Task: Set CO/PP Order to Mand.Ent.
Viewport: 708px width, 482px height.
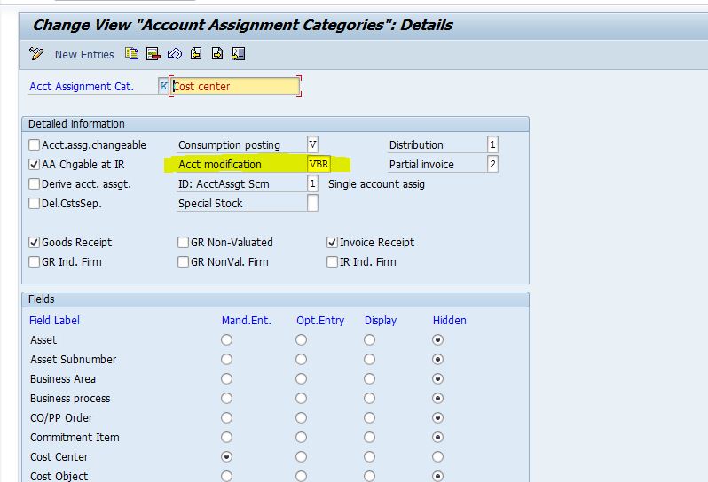Action: coord(226,417)
